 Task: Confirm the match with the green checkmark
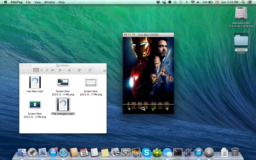point(153,109)
